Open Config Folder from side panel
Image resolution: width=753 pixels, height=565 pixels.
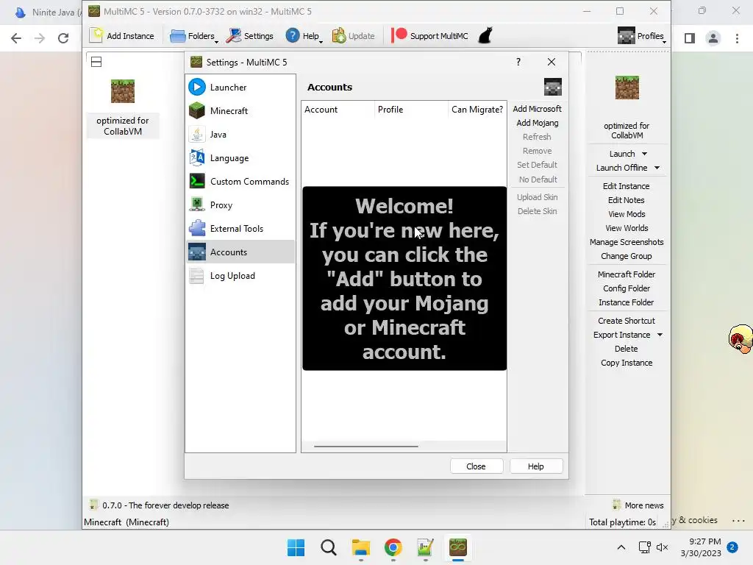tap(627, 288)
